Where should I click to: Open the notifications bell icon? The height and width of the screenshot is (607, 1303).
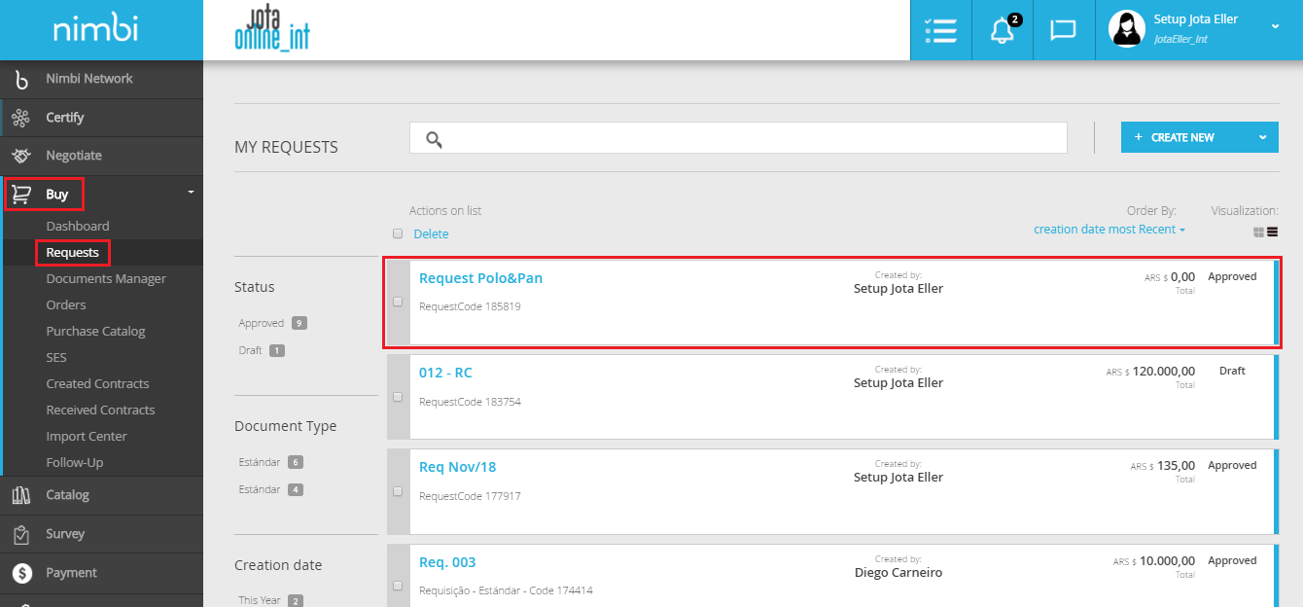coord(1002,30)
